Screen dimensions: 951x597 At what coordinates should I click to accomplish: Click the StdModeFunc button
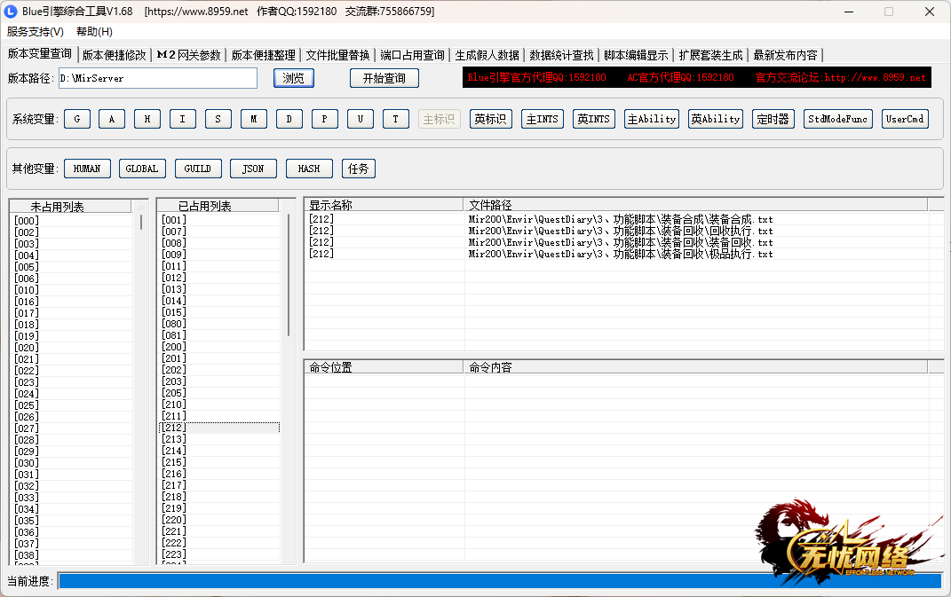pos(838,119)
